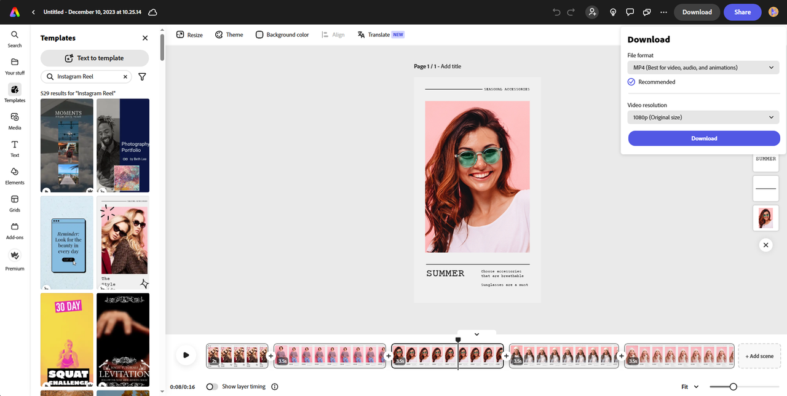Click the filter icon beside template search
Image resolution: width=787 pixels, height=396 pixels.
pyautogui.click(x=142, y=77)
